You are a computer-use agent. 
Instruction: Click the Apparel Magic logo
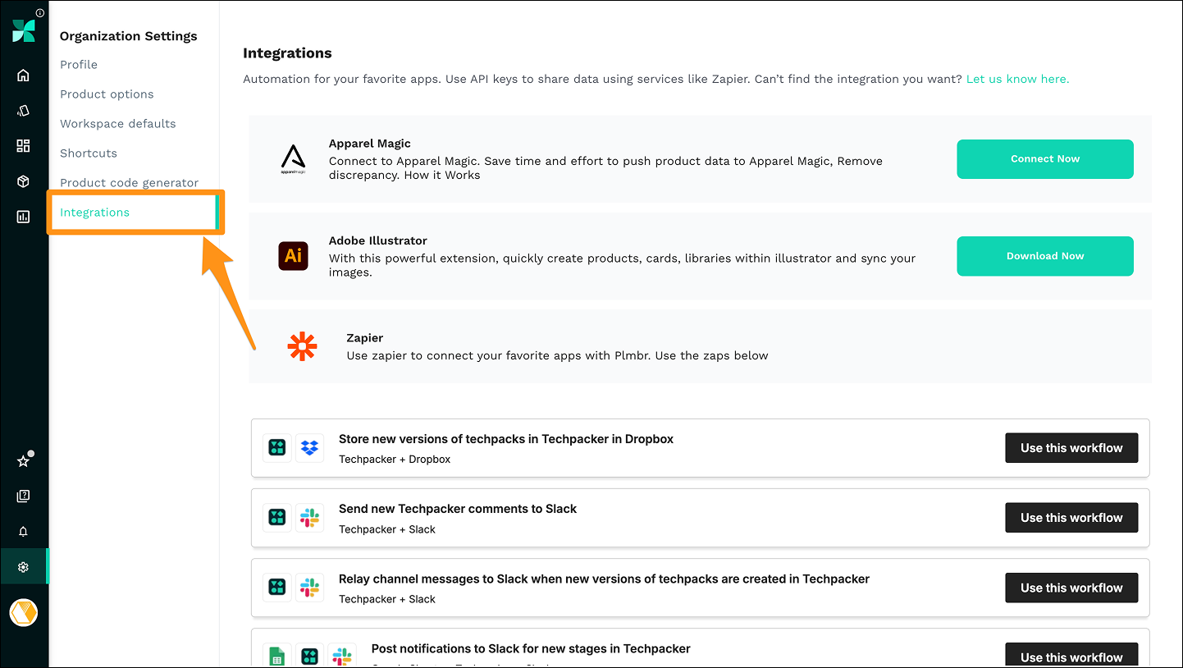(293, 159)
